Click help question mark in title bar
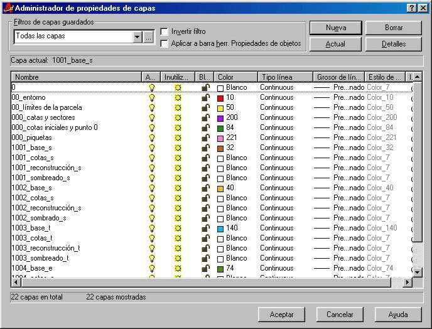432x329 pixels. (411, 8)
